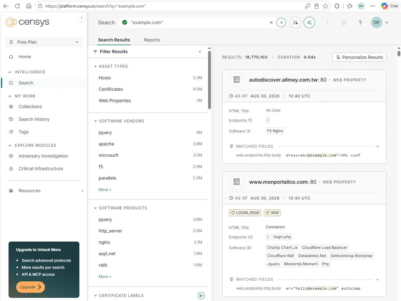Switch to the Search Results tab
Viewport: 401px width, 301px height.
click(114, 40)
